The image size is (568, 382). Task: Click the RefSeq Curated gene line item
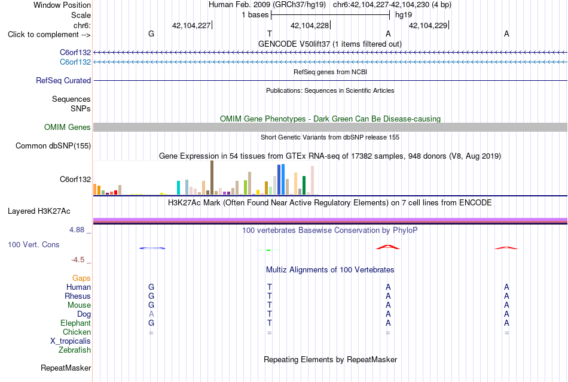331,81
